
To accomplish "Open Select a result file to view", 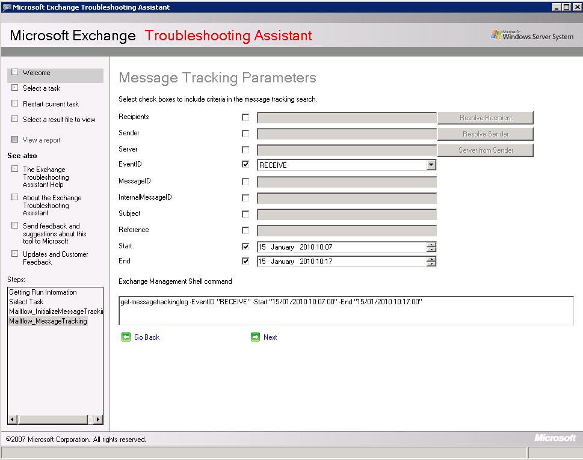I will pyautogui.click(x=59, y=120).
